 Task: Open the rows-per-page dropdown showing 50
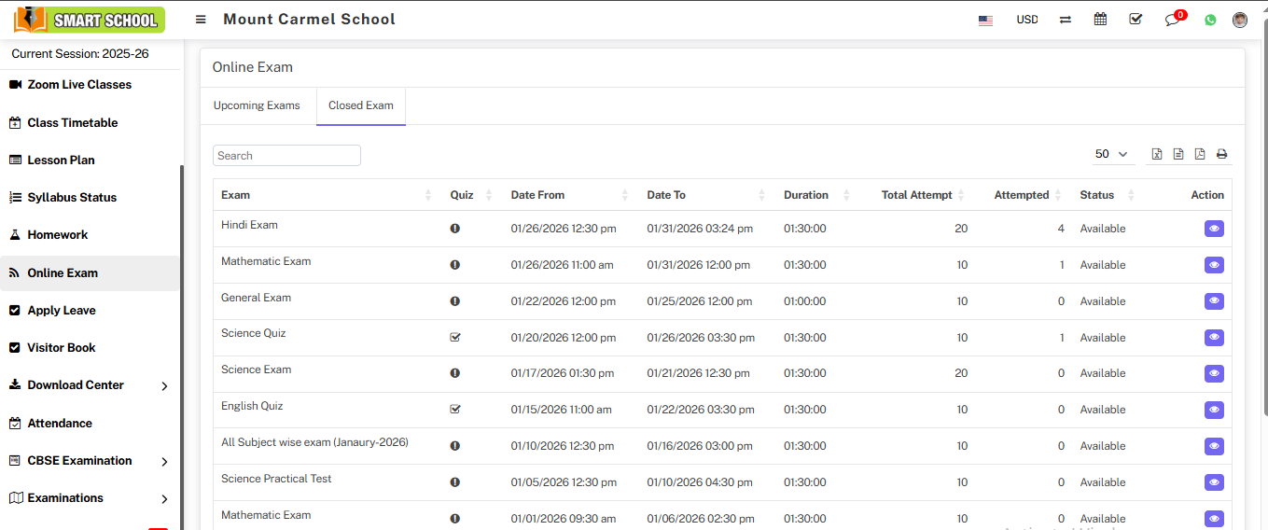click(x=1111, y=154)
